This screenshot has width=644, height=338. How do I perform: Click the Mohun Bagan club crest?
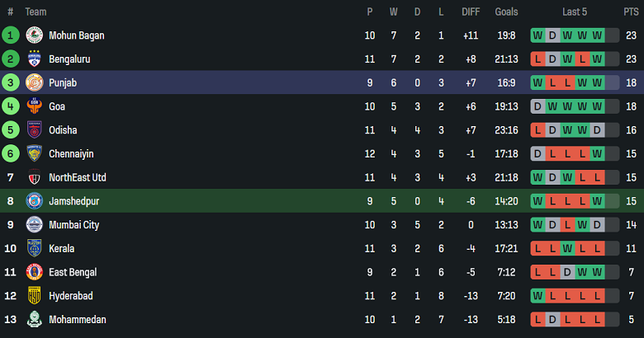[x=35, y=35]
